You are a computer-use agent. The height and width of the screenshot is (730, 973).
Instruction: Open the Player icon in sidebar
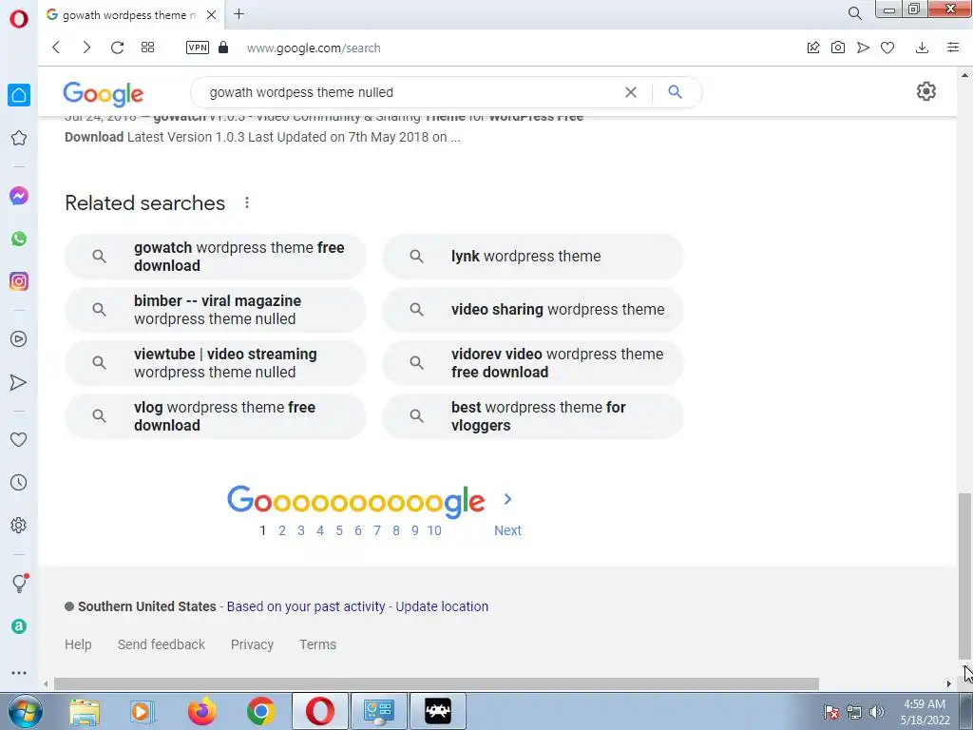pyautogui.click(x=19, y=339)
